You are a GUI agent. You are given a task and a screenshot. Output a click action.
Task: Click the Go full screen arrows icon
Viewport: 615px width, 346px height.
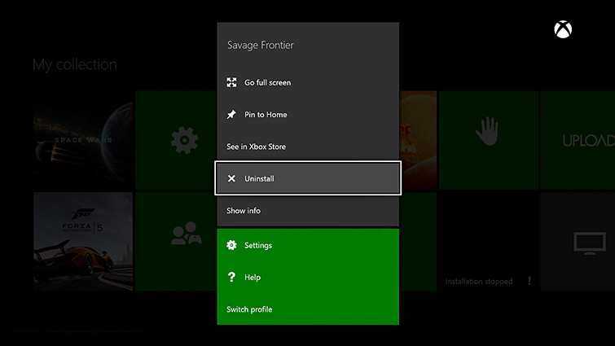click(x=232, y=82)
